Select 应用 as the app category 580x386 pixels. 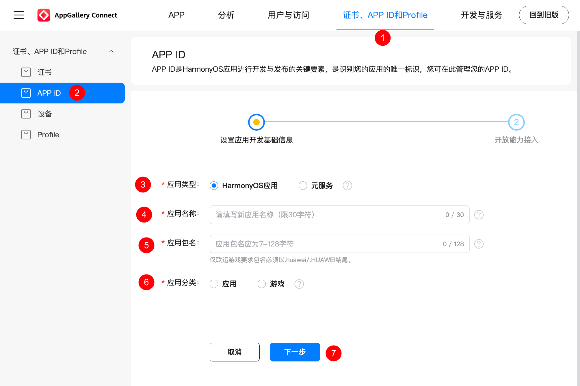click(214, 284)
